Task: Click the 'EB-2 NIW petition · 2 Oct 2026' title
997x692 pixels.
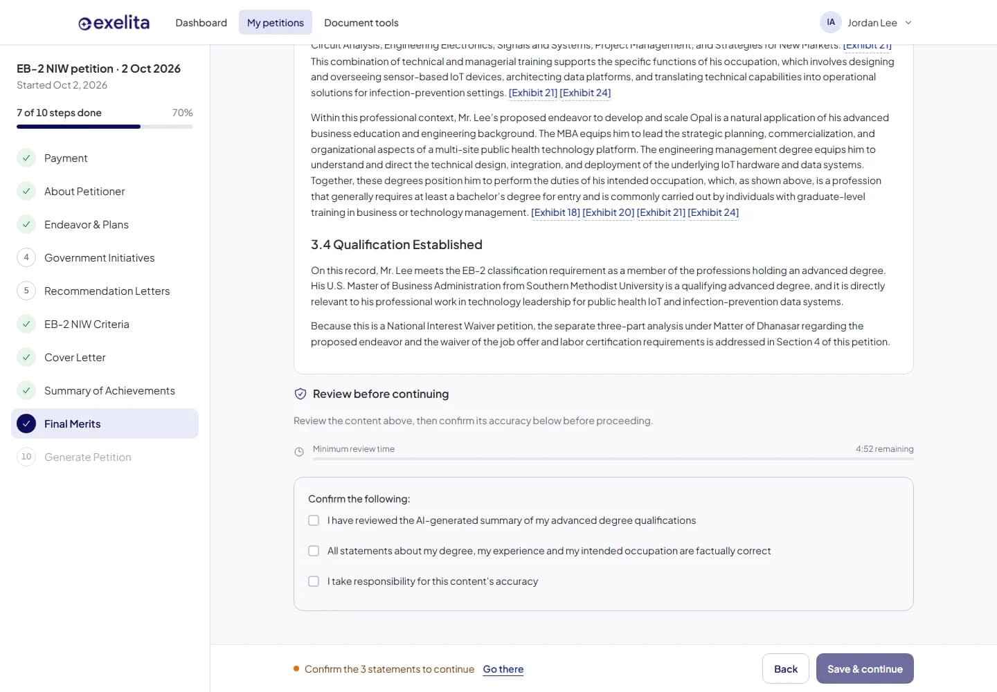Action: tap(98, 69)
